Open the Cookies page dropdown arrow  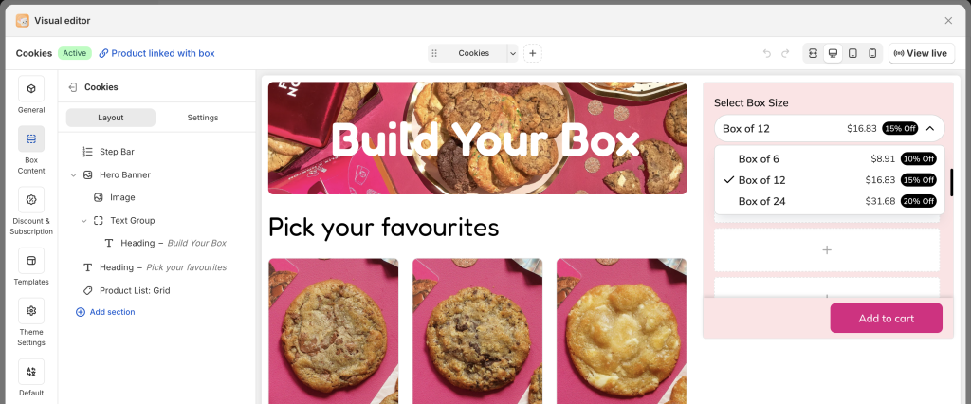click(513, 53)
